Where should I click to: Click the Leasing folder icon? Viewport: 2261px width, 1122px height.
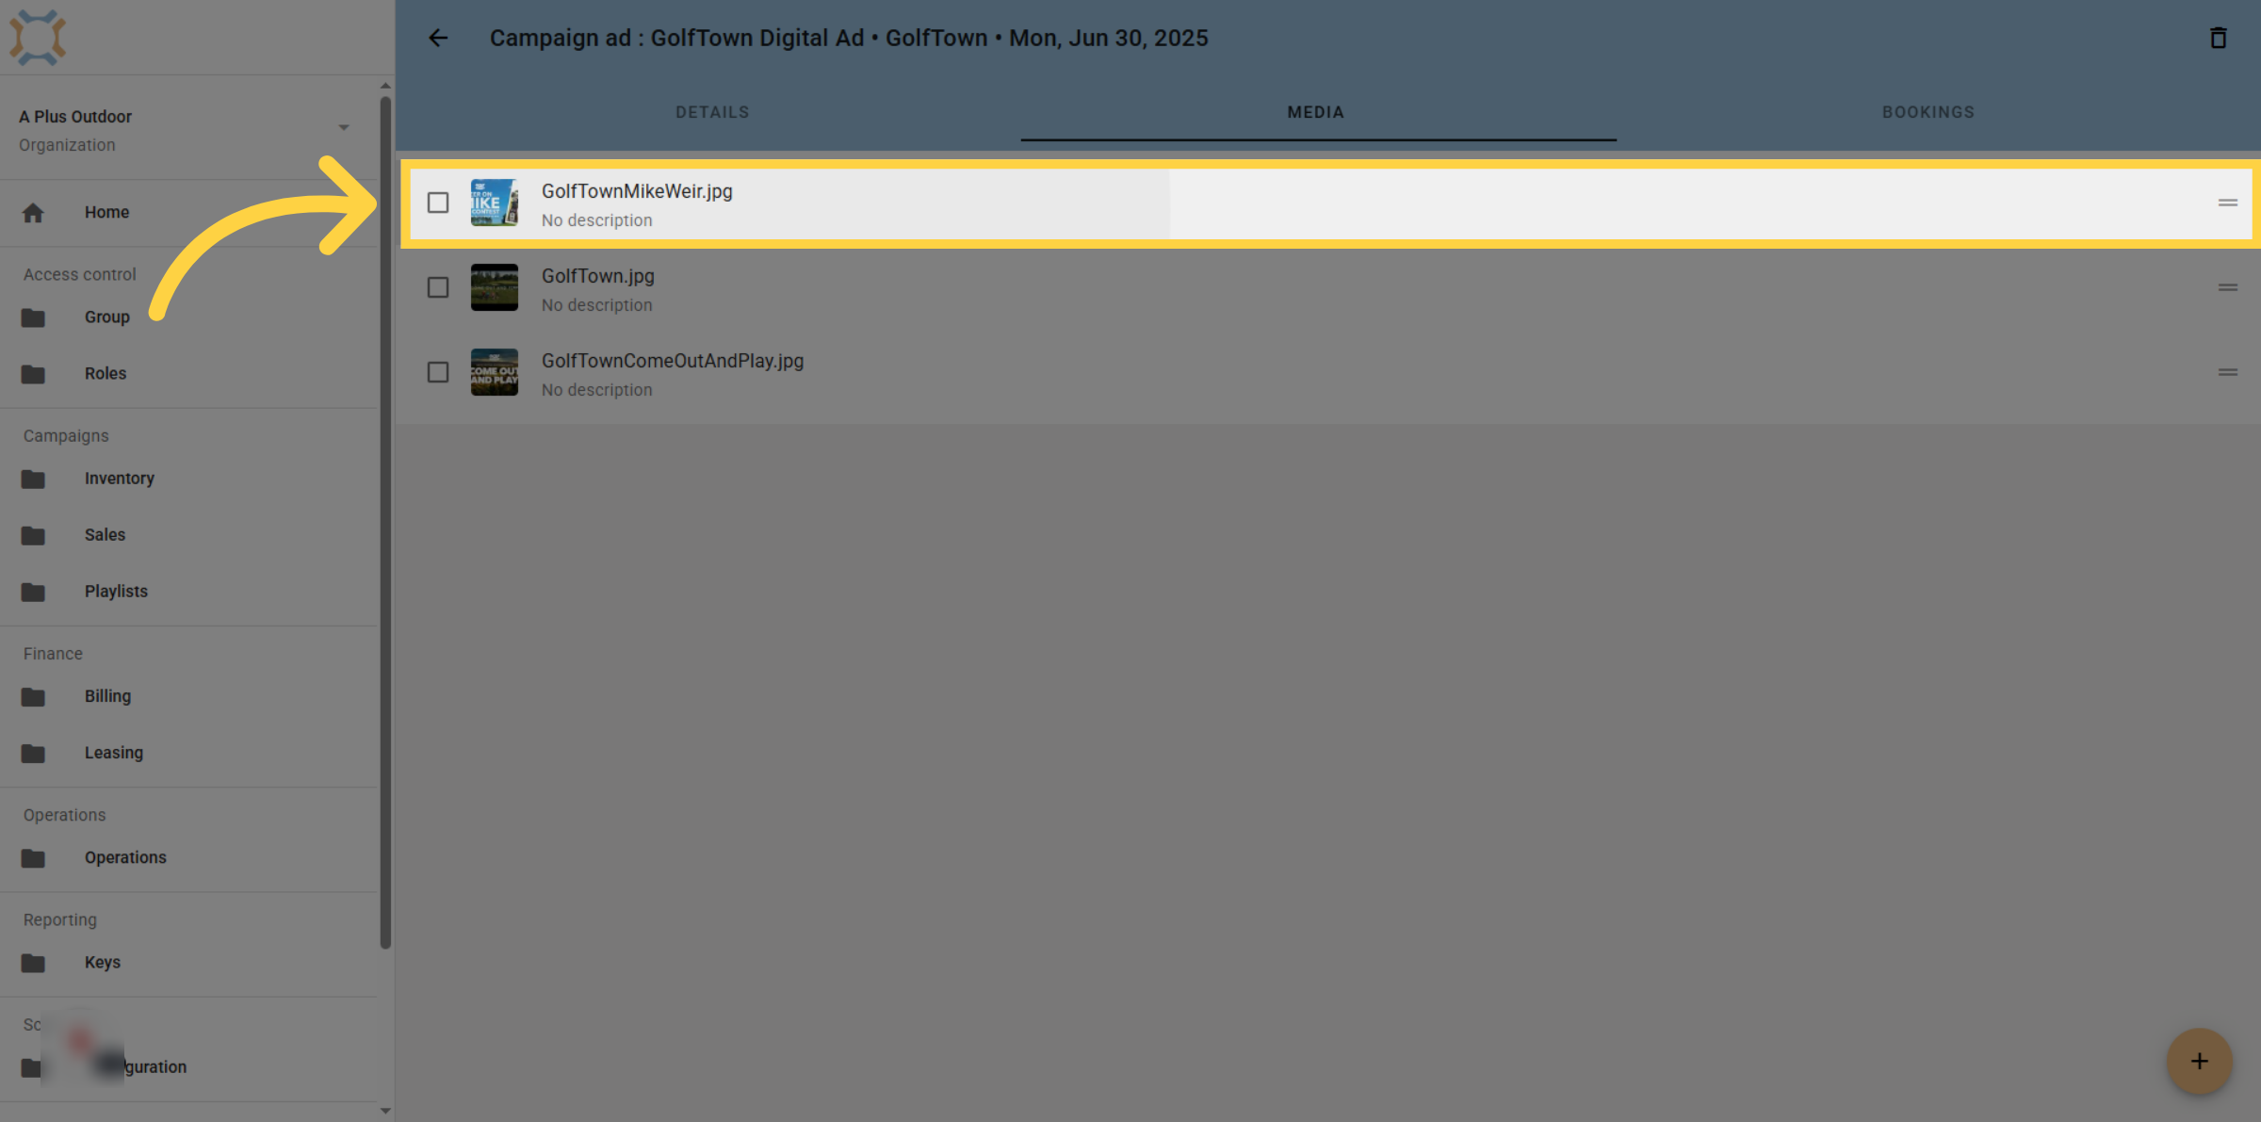tap(33, 753)
